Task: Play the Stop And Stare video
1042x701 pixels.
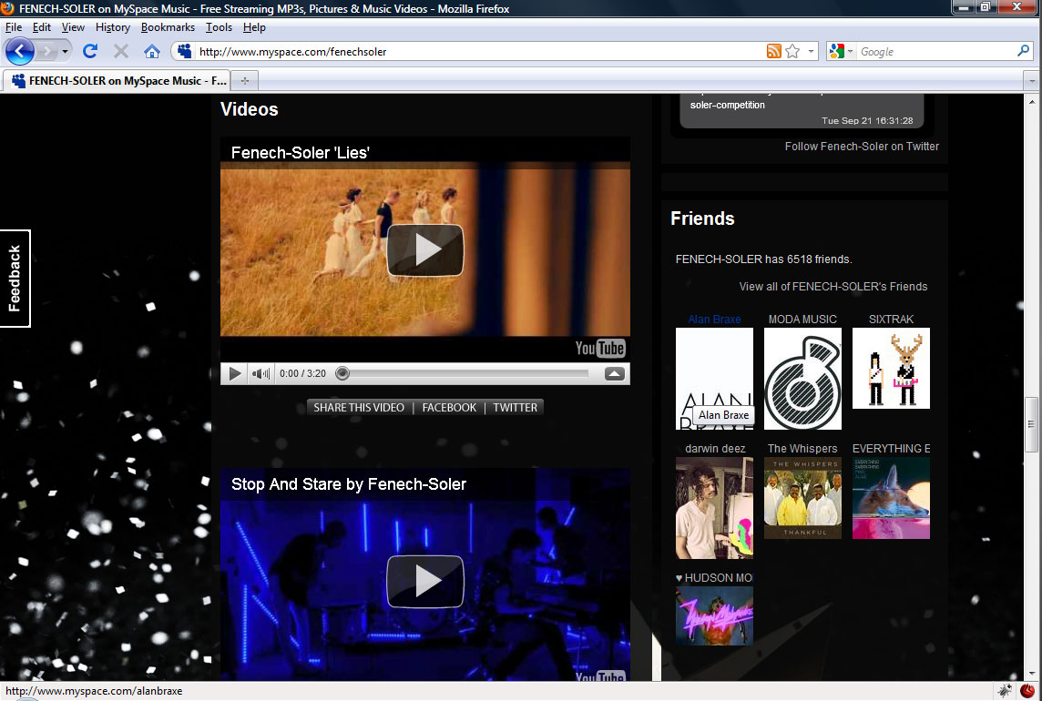Action: 425,582
